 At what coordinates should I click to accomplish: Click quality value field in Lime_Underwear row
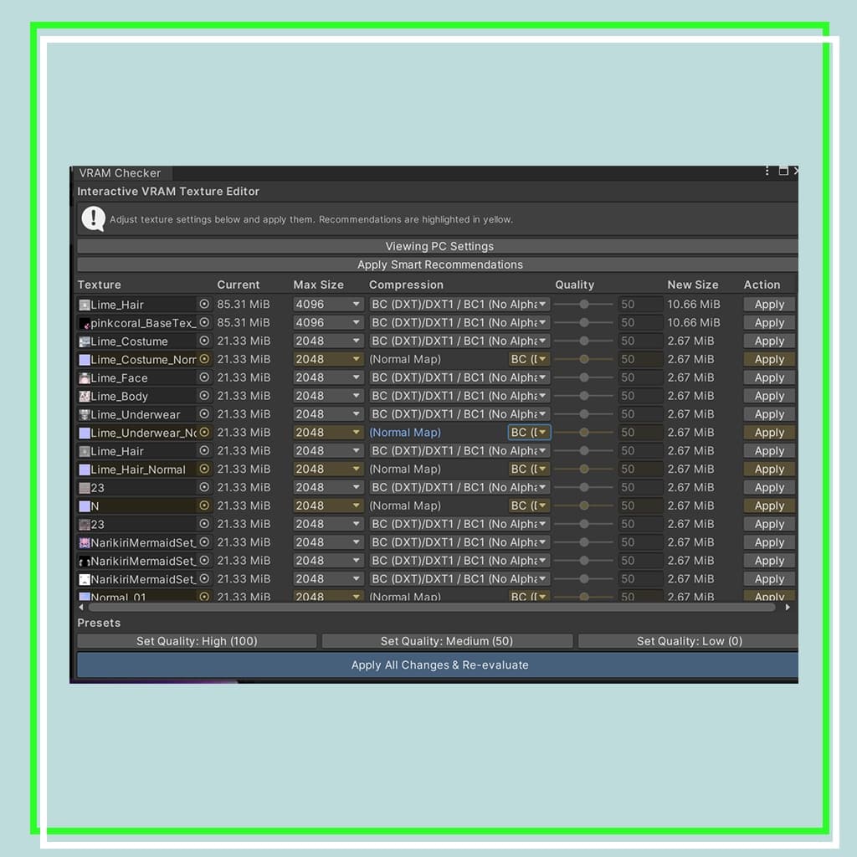[640, 413]
